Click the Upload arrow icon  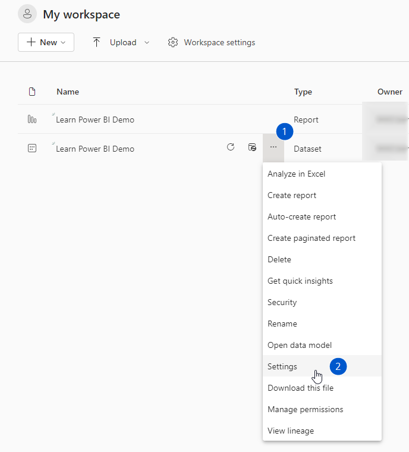[x=96, y=42]
